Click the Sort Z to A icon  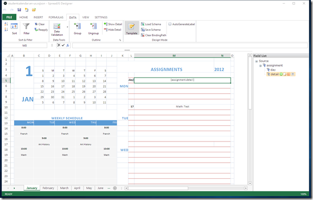6,29
